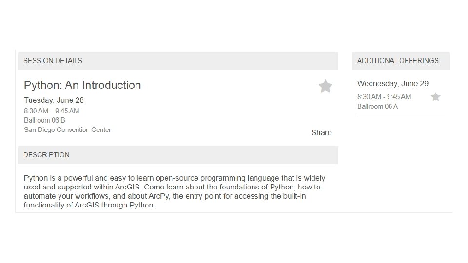
Task: Star the Wednesday, June 29 offering
Action: [435, 97]
